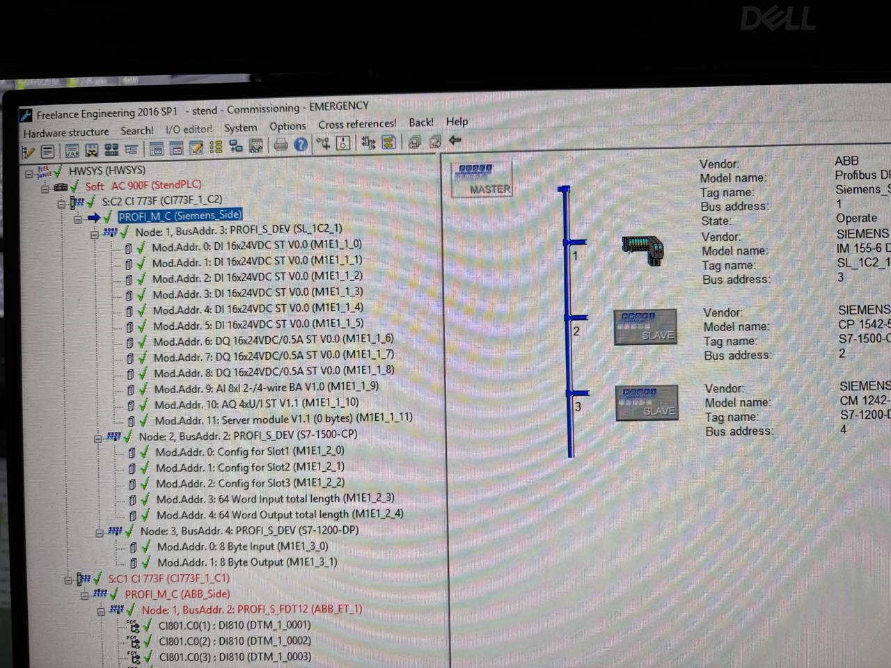This screenshot has height=668, width=891.
Task: Collapse S:C1 CI 773F (CI773F_1_C1) node
Action: point(68,580)
